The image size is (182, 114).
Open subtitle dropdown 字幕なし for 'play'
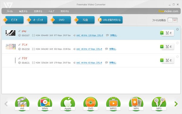click(113, 35)
